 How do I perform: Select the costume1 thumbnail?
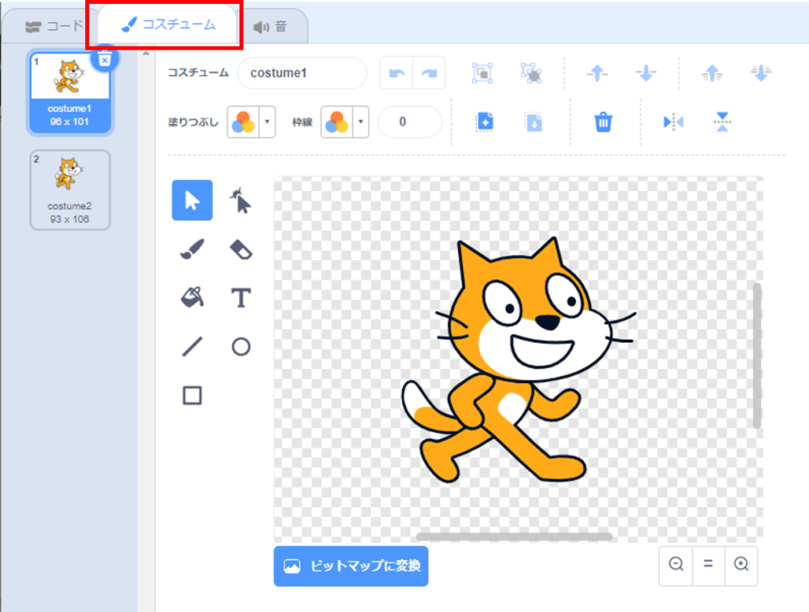click(70, 93)
